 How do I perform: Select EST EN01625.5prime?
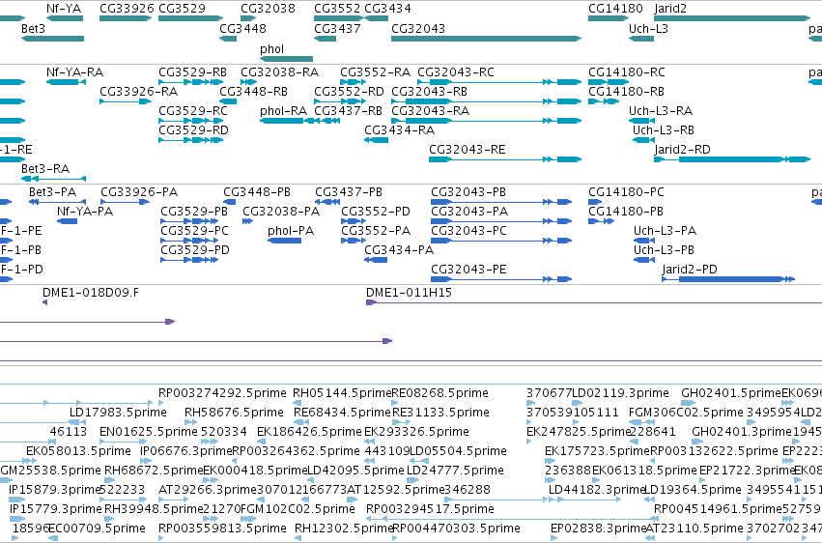pos(149,432)
